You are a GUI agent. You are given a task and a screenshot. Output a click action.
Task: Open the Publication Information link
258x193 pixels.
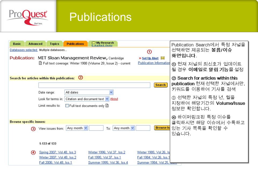pyautogui.click(x=154, y=63)
